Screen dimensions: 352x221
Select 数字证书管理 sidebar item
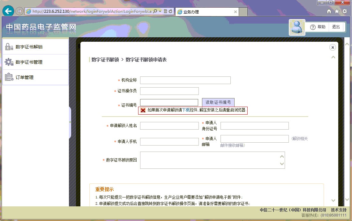(x=29, y=62)
